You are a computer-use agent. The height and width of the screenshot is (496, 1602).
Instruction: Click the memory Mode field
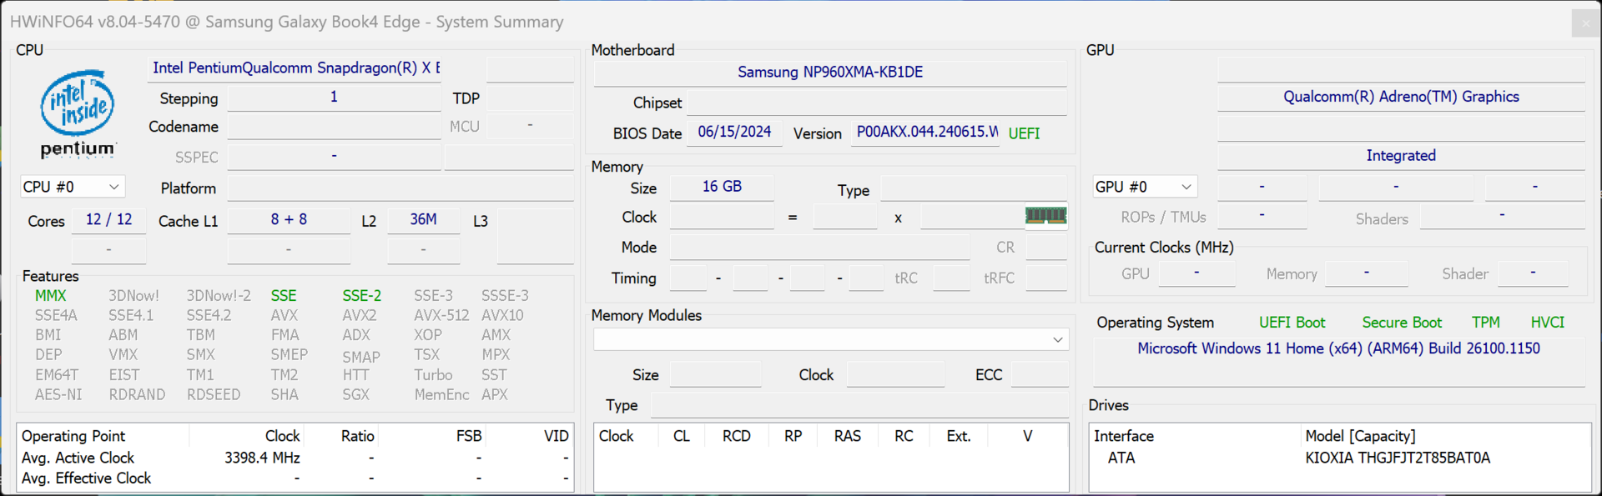[x=819, y=248]
